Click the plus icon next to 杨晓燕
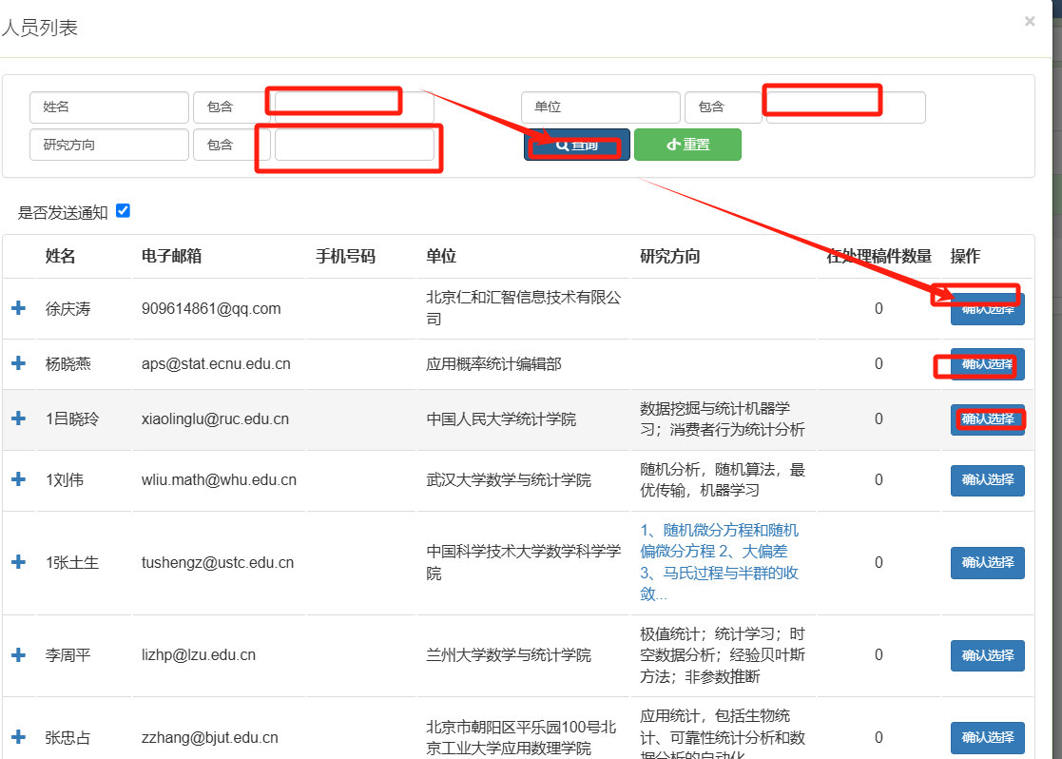The width and height of the screenshot is (1062, 759). click(x=19, y=363)
